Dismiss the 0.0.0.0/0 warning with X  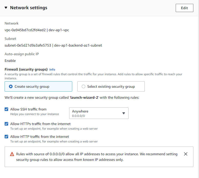185,154
